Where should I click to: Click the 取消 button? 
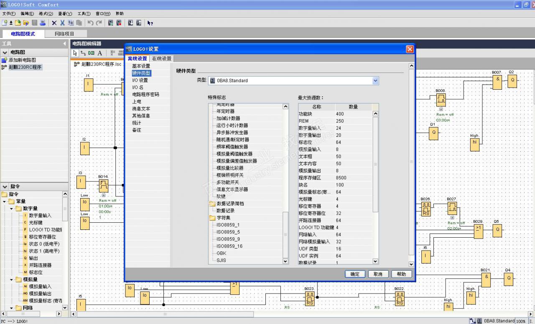(378, 274)
